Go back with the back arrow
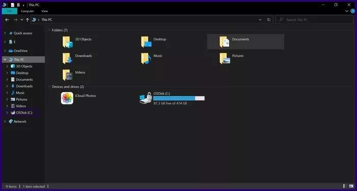 click(x=7, y=20)
